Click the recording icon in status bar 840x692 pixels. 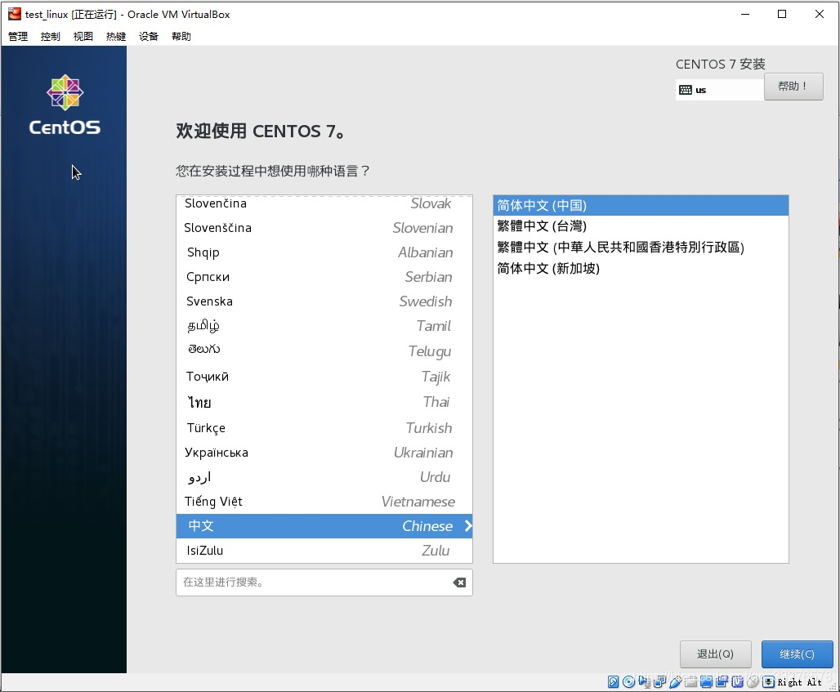[x=722, y=682]
